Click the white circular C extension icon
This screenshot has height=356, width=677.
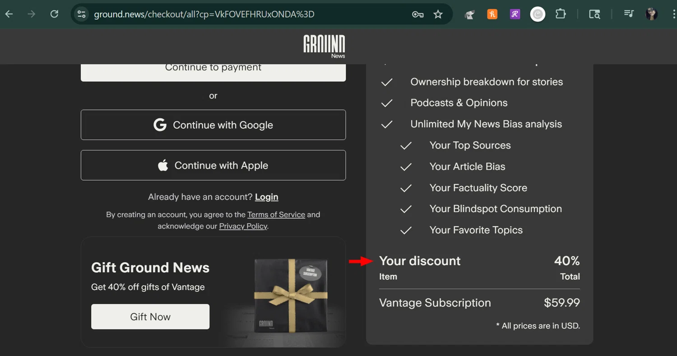tap(538, 14)
